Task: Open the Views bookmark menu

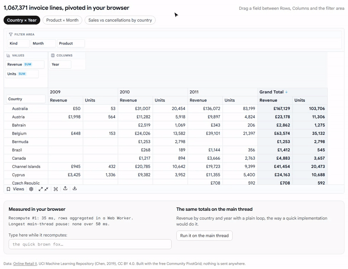Action: point(15,189)
